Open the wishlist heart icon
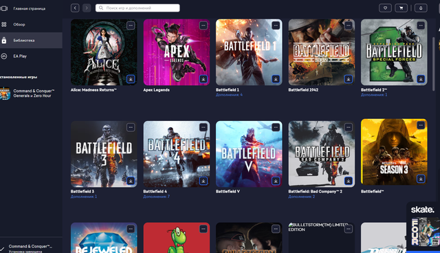The height and width of the screenshot is (253, 440). pyautogui.click(x=385, y=8)
